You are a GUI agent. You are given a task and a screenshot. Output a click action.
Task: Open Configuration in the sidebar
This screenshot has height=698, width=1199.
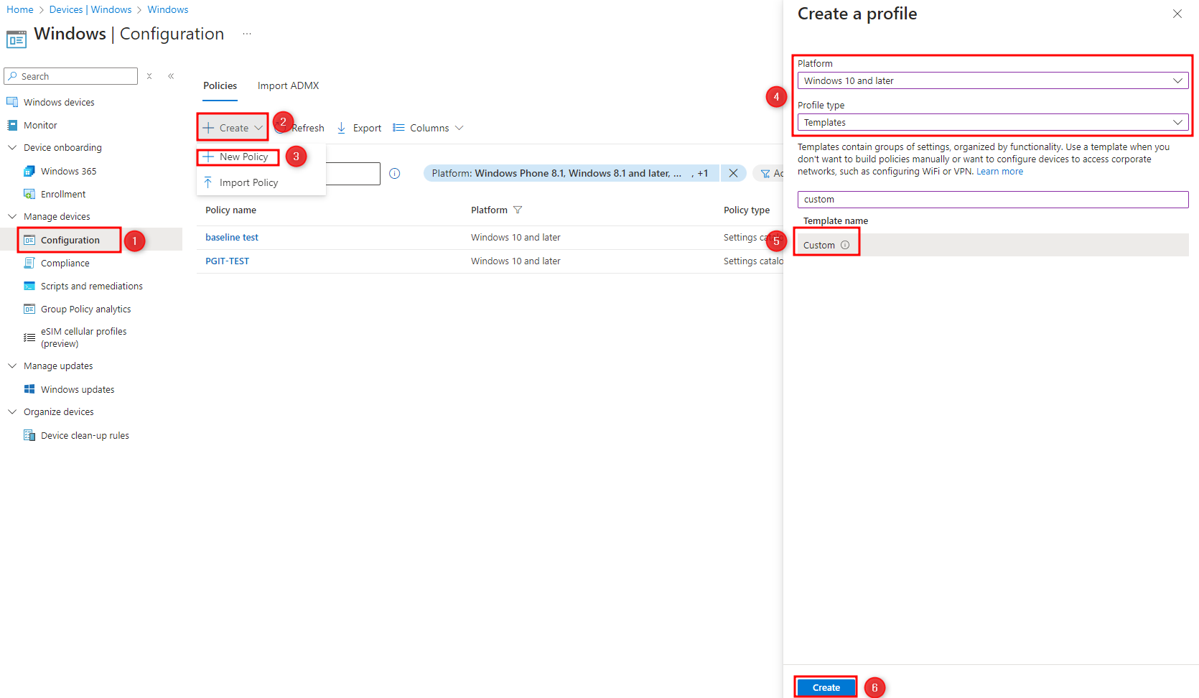70,240
